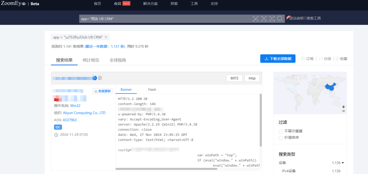The width and height of the screenshot is (368, 174).
Task: Open the 首页 menu
Action: [x=97, y=3]
